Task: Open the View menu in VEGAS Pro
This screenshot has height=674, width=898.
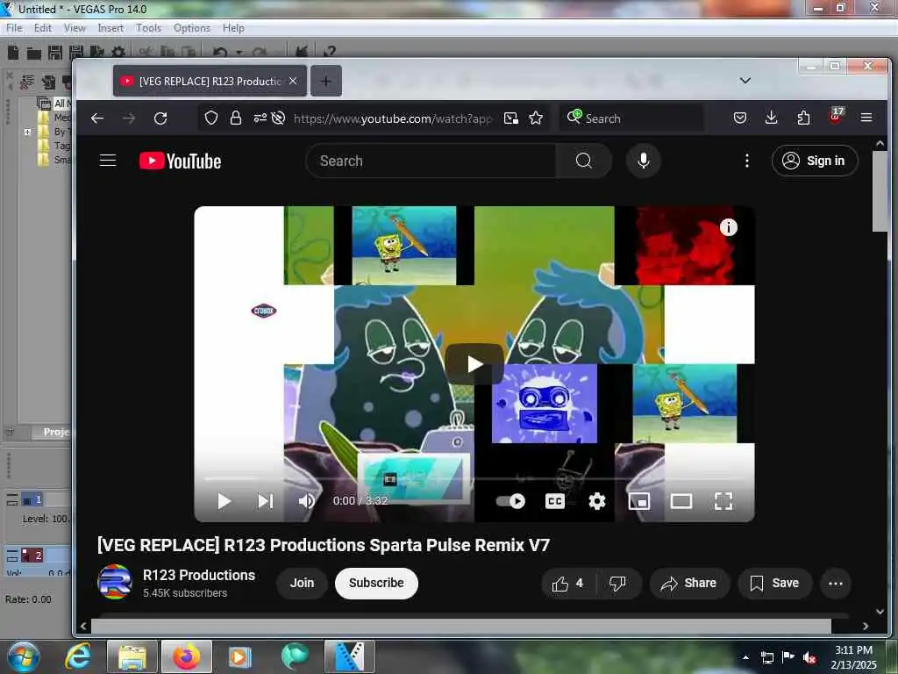Action: (x=75, y=27)
